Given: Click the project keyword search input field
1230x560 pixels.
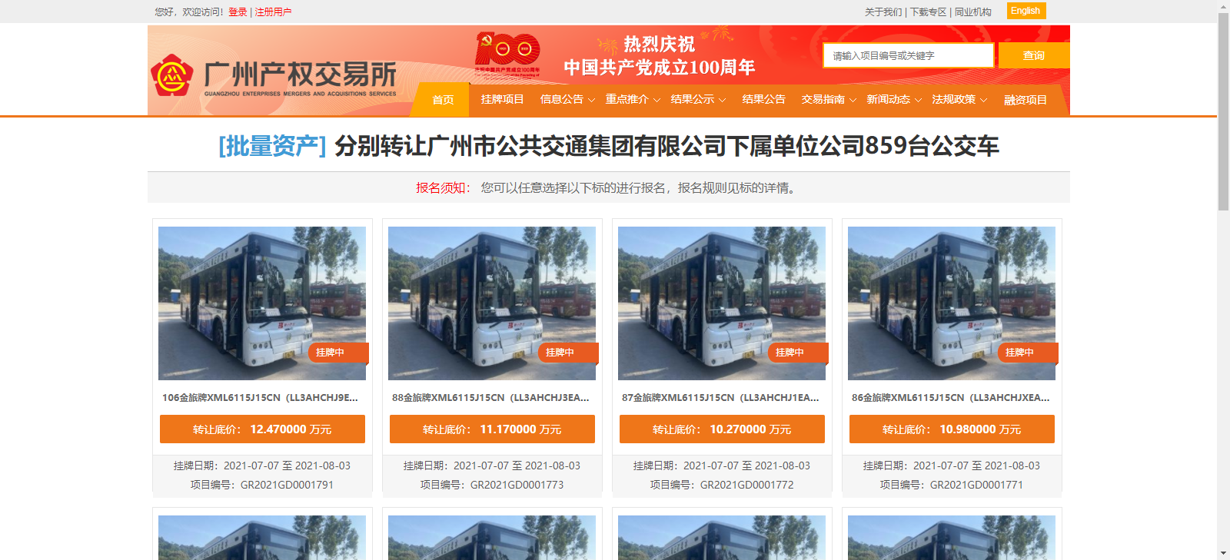Looking at the screenshot, I should coord(909,55).
